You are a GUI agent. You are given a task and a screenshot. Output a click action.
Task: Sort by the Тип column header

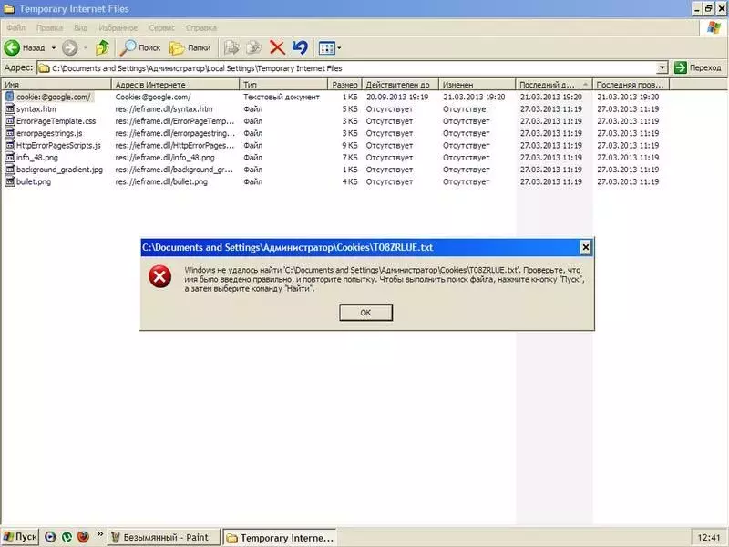(283, 85)
